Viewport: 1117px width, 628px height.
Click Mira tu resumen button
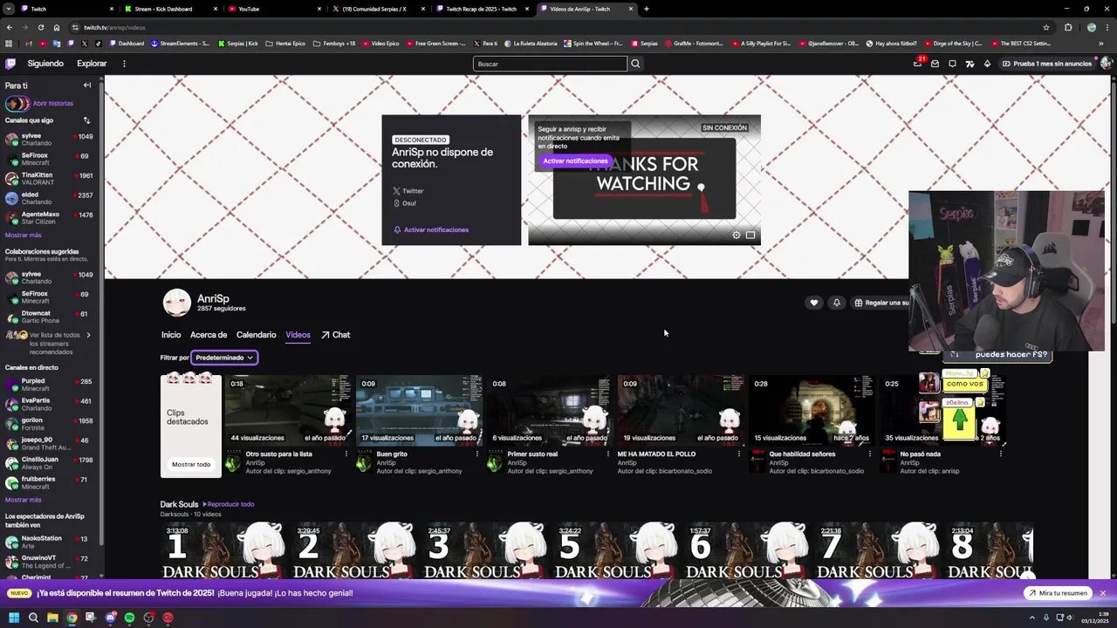tap(1057, 593)
